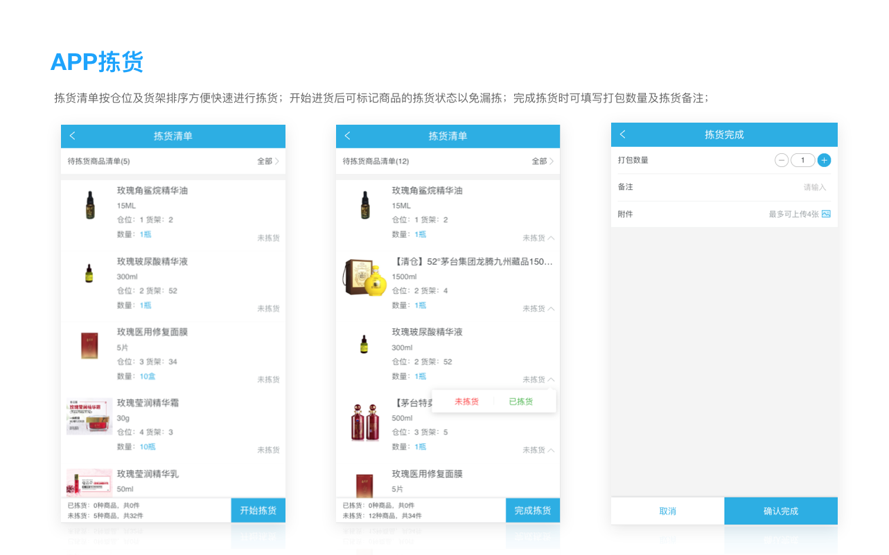Image resolution: width=889 pixels, height=555 pixels.
Task: Tap back arrow in 拣货完成 header
Action: [x=622, y=134]
